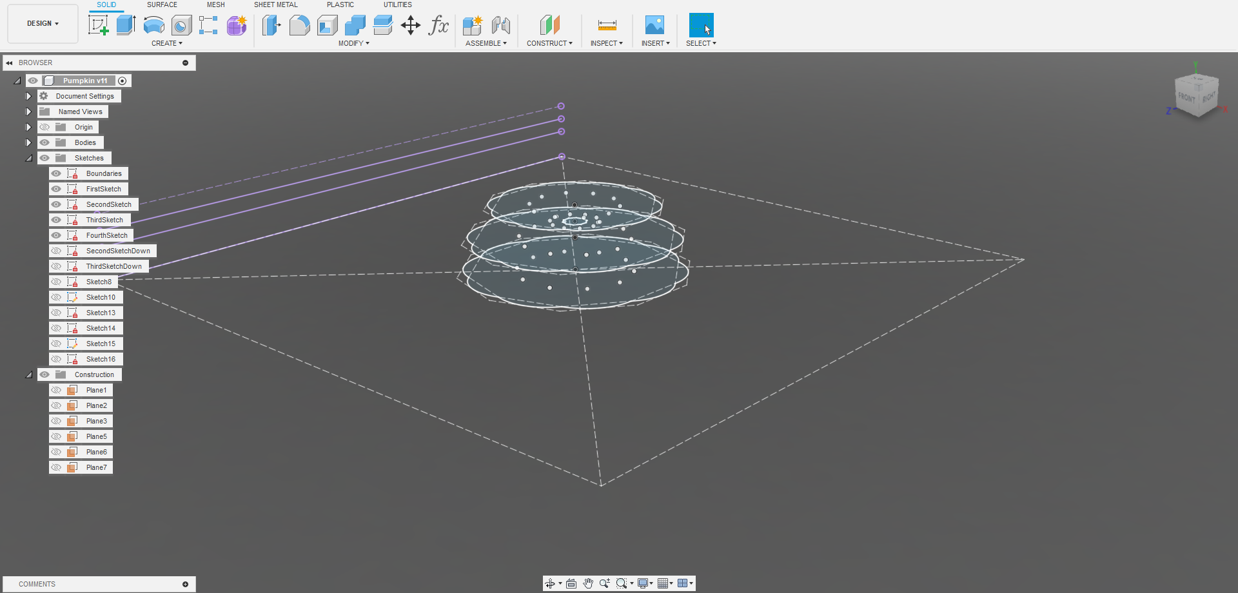Open the INSERT dropdown menu
The height and width of the screenshot is (593, 1238).
[655, 43]
